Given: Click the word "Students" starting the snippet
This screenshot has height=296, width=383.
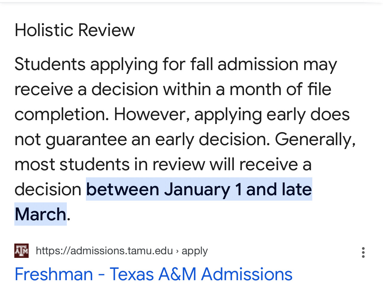Looking at the screenshot, I should [50, 64].
